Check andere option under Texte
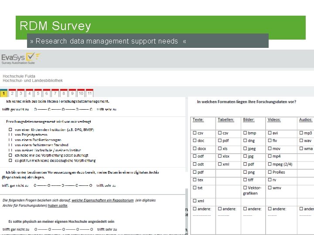 (195, 208)
